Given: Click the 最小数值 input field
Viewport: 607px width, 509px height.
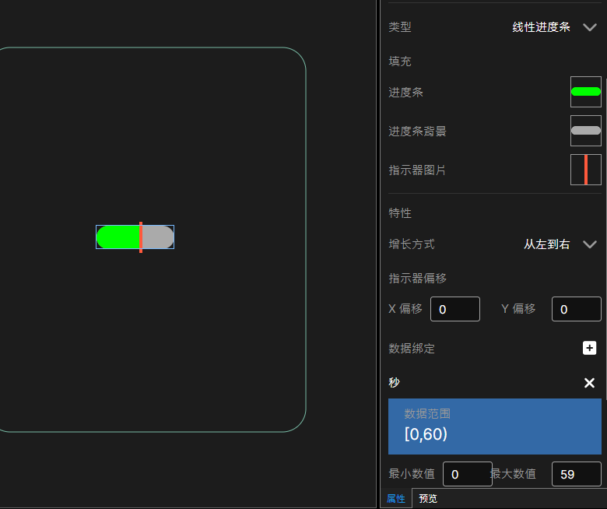Looking at the screenshot, I should [x=467, y=474].
